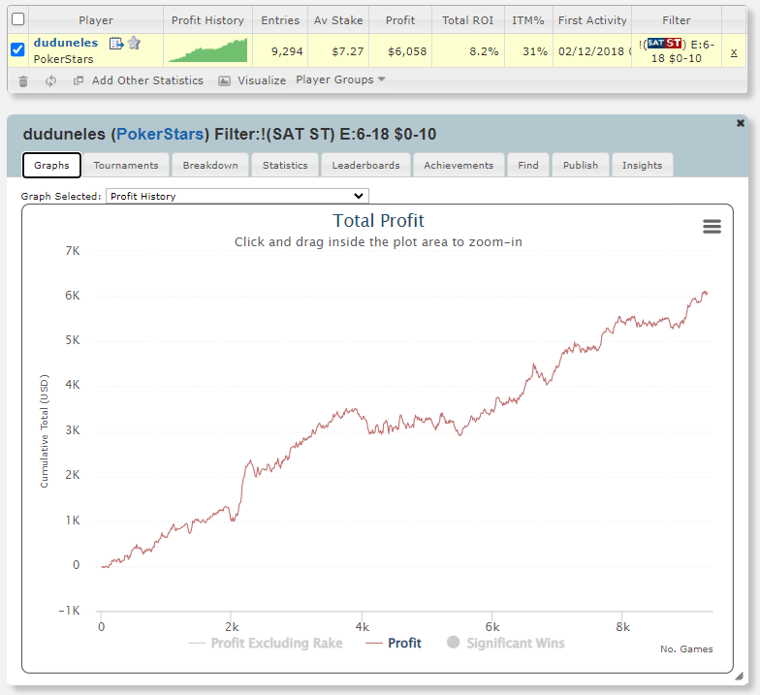The height and width of the screenshot is (695, 760).
Task: Click the Filter column header
Action: (677, 20)
